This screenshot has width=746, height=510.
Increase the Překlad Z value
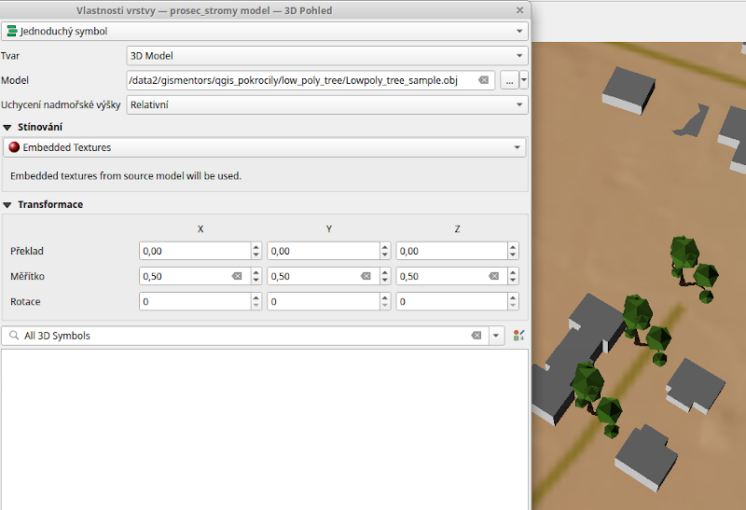click(513, 247)
